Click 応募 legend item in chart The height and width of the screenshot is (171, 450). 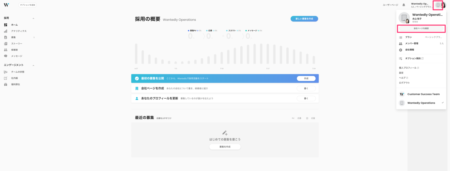pos(212,31)
